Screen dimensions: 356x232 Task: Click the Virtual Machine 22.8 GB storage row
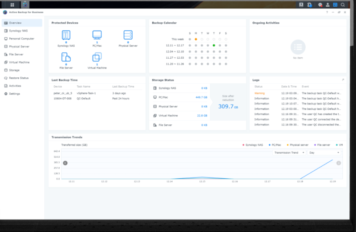[180, 116]
